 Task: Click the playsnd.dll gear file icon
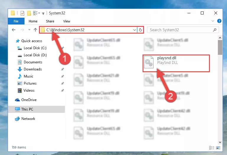[149, 62]
